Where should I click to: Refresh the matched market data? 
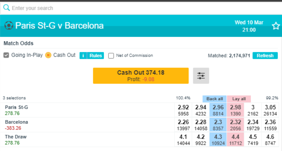point(265,56)
